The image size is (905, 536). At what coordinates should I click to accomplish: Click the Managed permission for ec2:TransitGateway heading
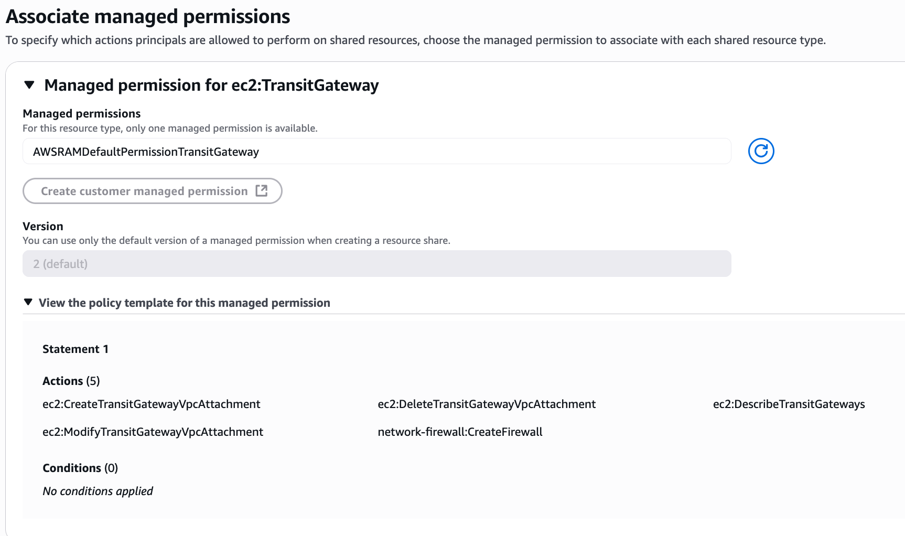pyautogui.click(x=211, y=85)
